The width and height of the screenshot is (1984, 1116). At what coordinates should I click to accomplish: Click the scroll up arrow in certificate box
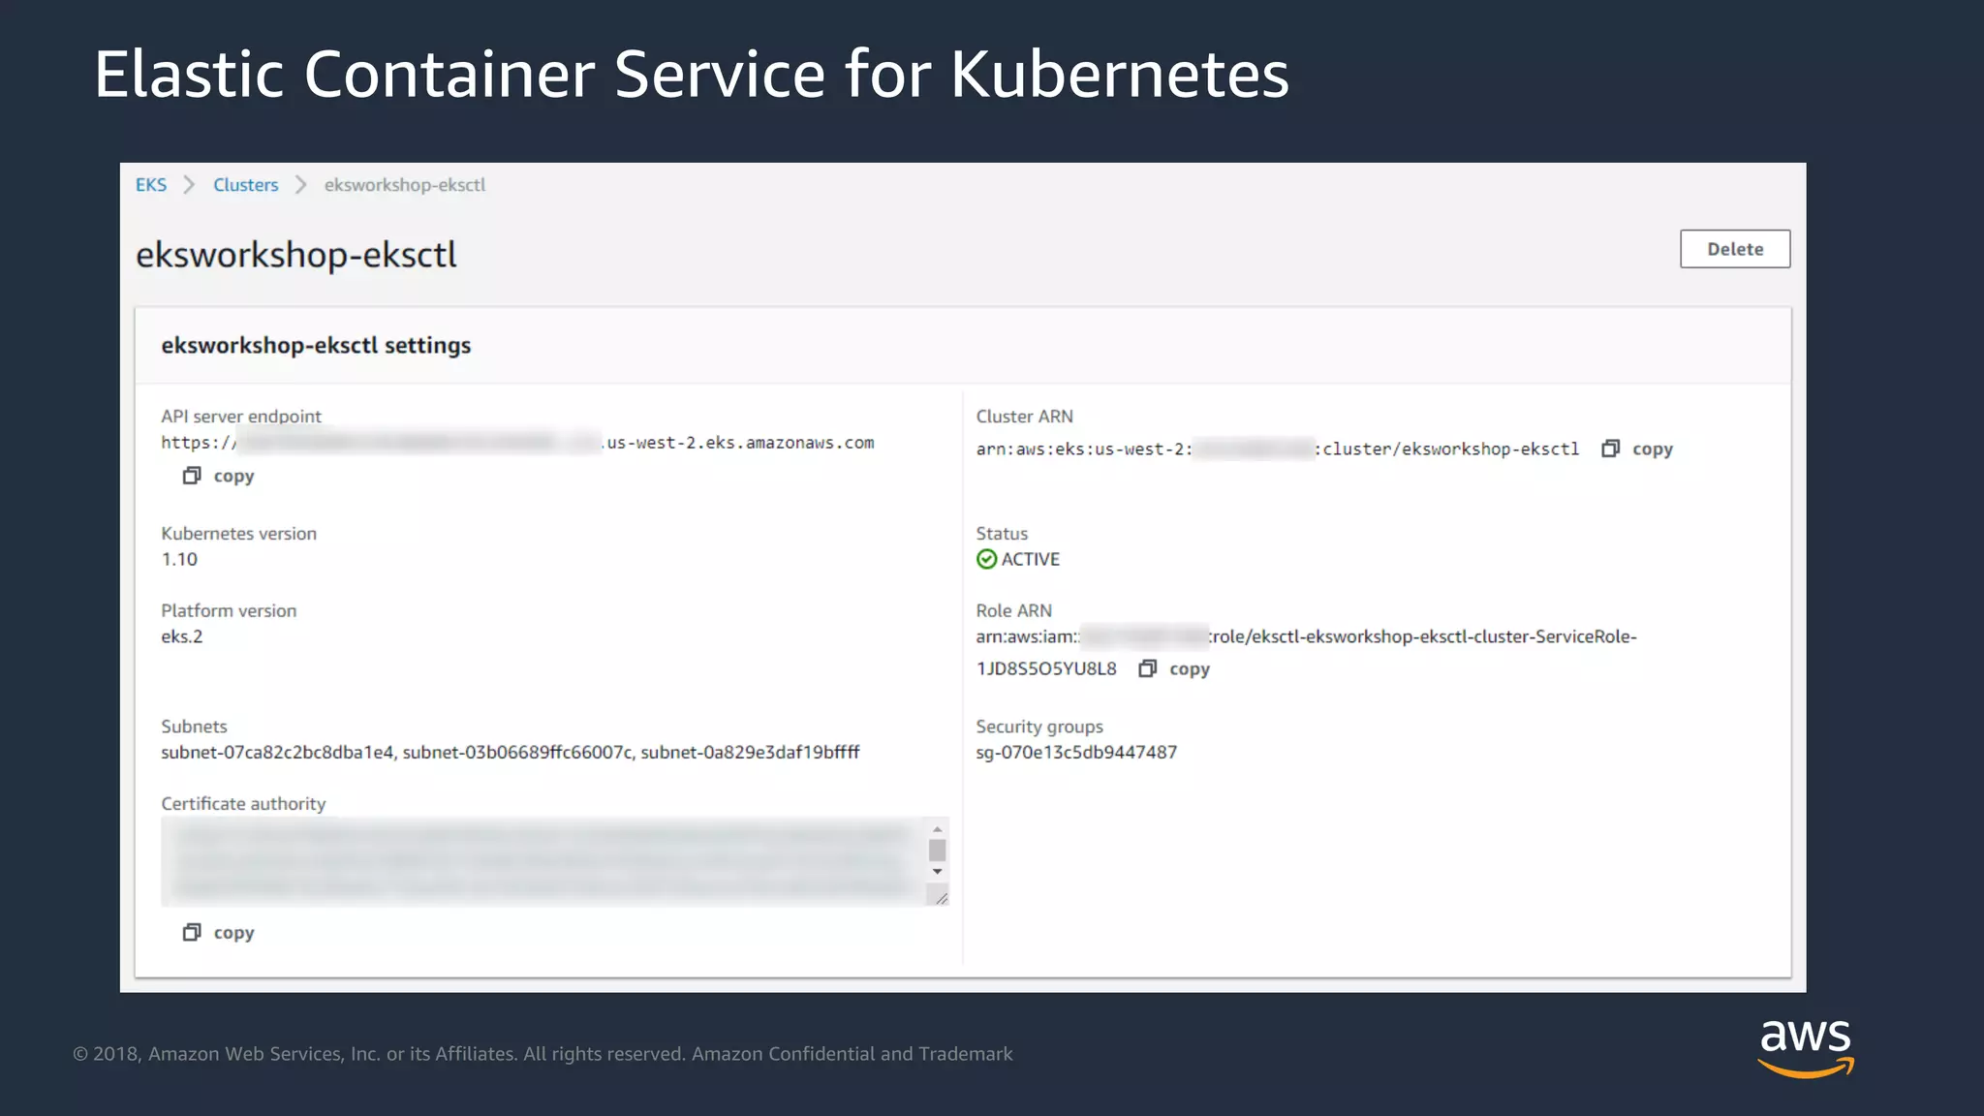tap(937, 829)
